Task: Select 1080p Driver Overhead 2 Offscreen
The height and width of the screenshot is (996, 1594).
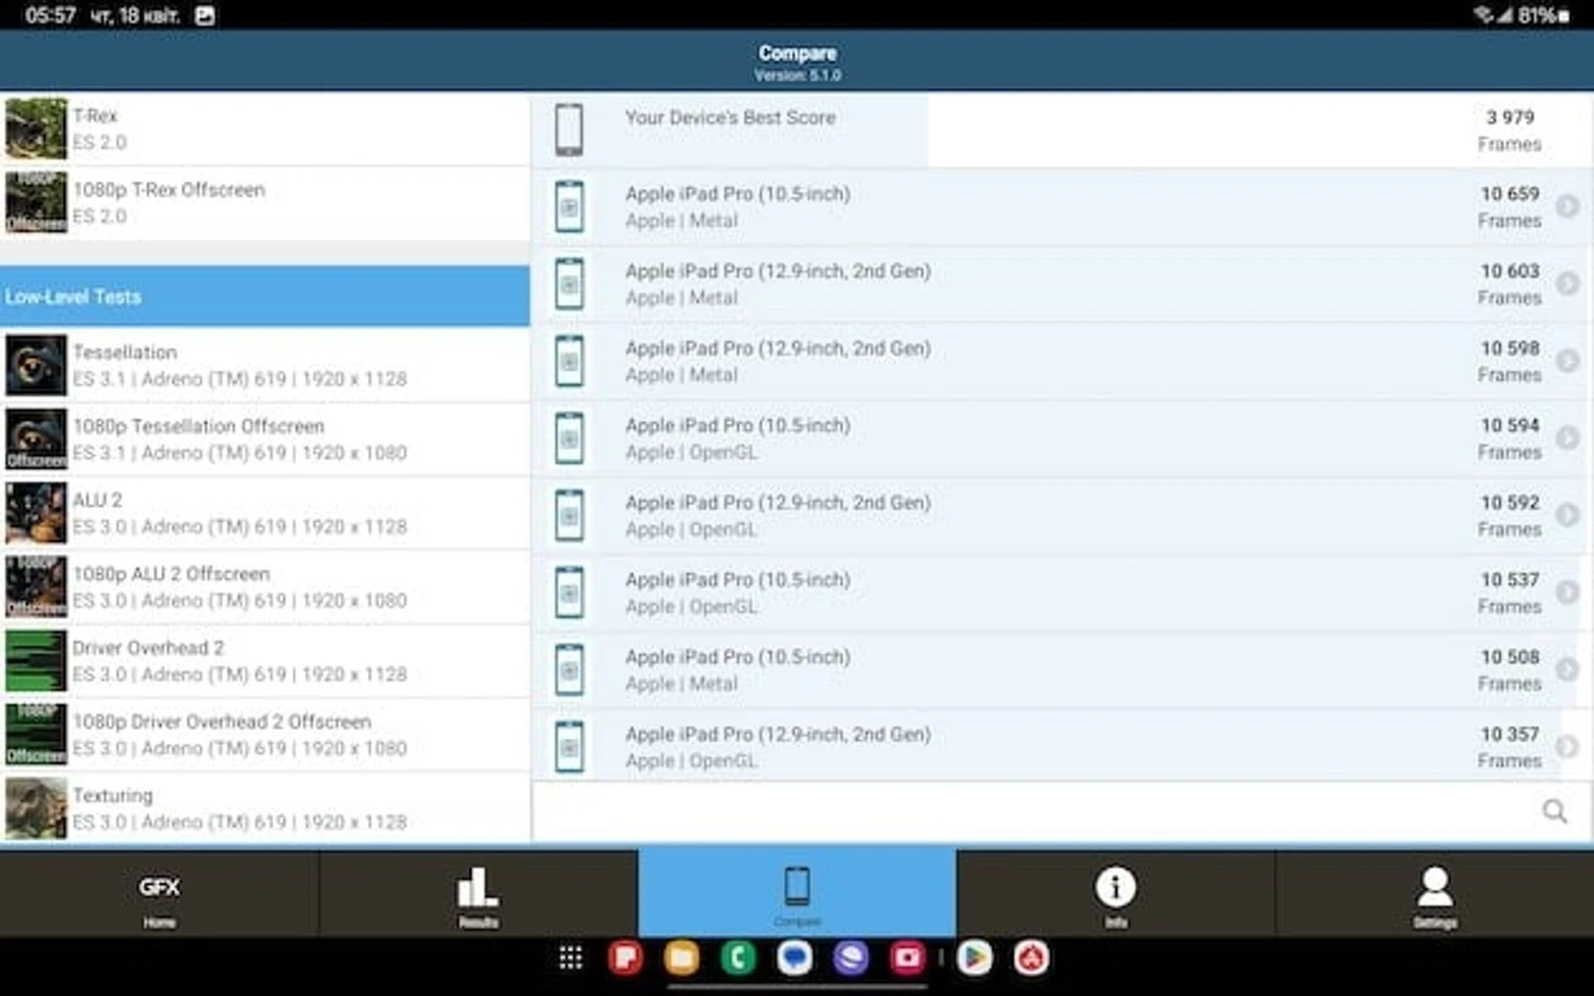Action: coord(265,735)
